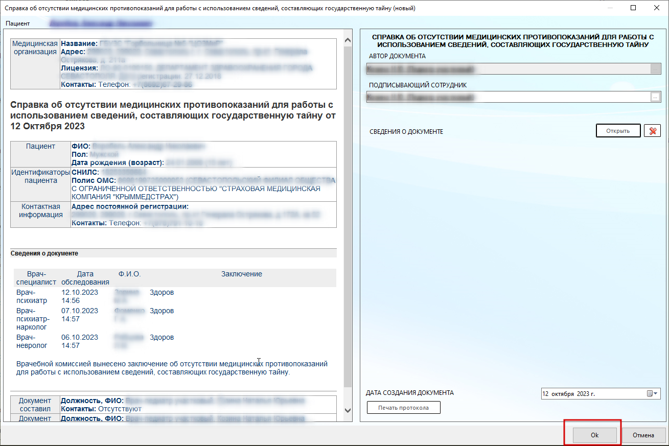Click 'Контакты: Отсутствуют' text
This screenshot has height=446, width=669.
pyautogui.click(x=101, y=409)
